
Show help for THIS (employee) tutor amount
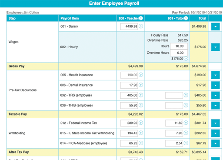(186, 105)
